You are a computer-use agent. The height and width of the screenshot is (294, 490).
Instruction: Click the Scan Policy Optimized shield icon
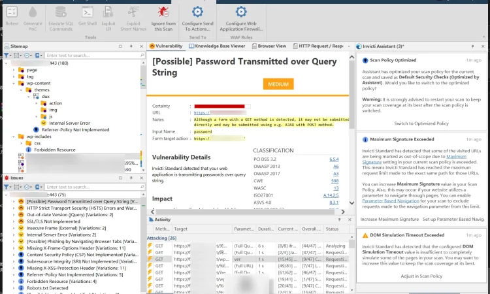(x=365, y=60)
